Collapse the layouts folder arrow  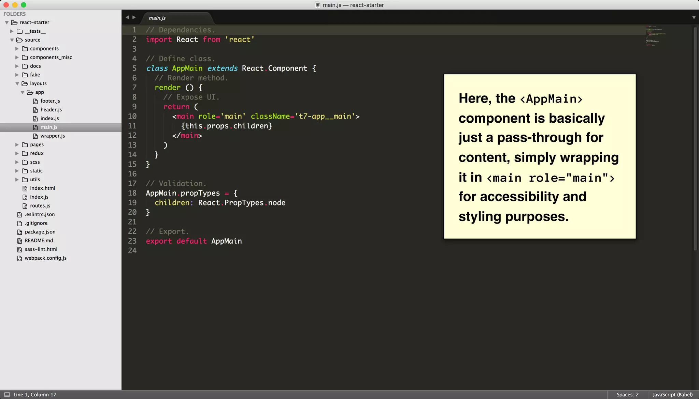point(17,83)
